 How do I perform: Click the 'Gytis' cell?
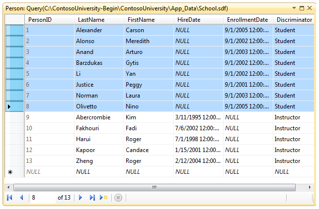pyautogui.click(x=149, y=63)
